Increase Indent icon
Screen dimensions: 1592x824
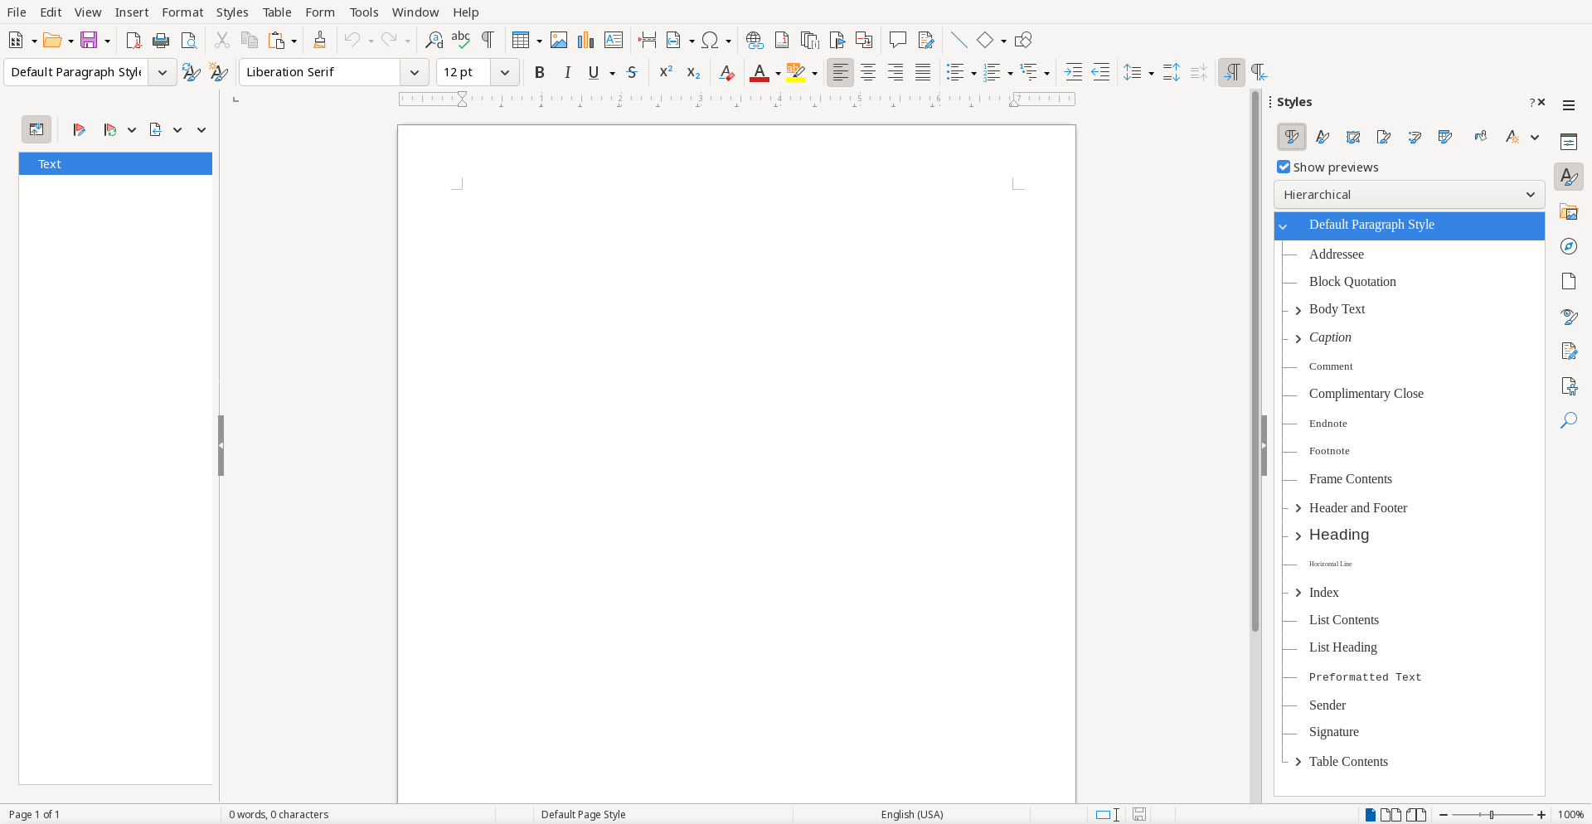[1073, 72]
